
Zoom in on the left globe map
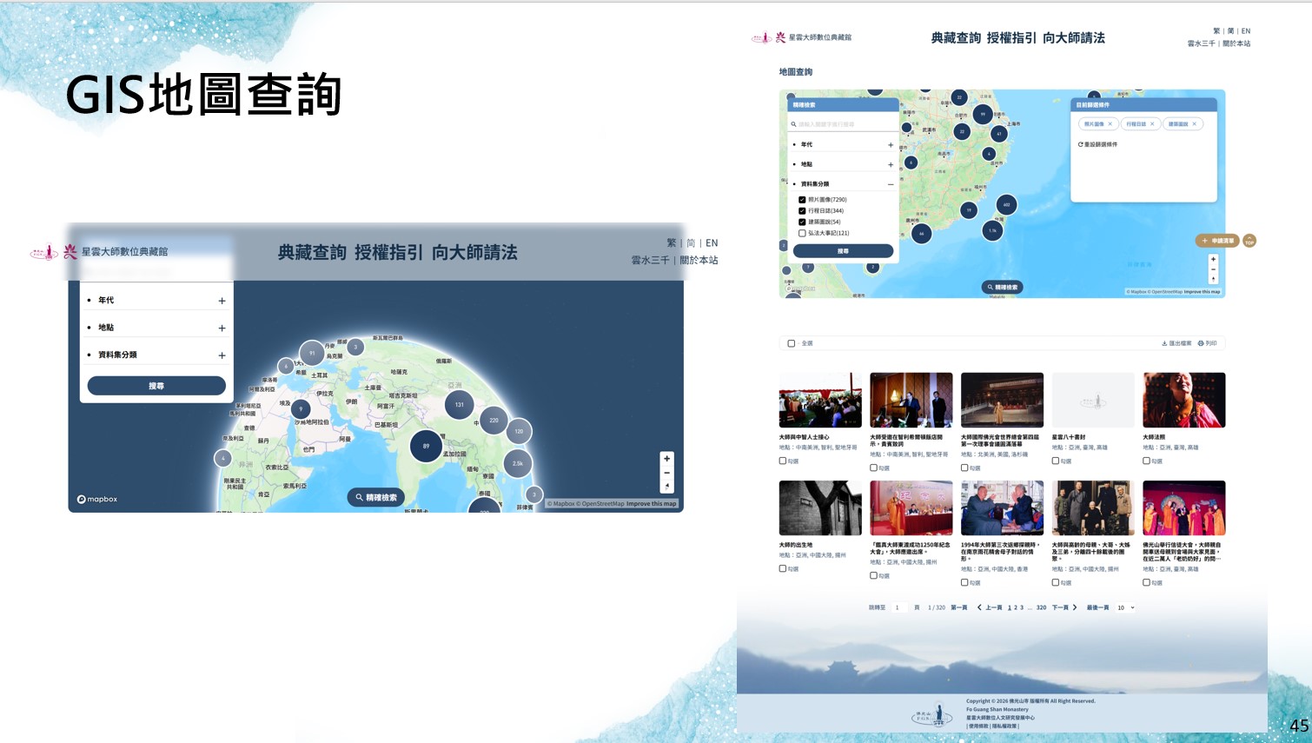666,459
